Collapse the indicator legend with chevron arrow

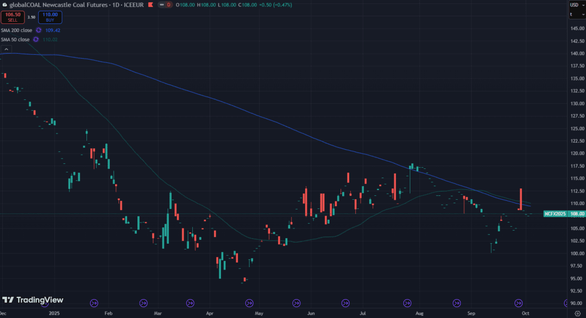click(6, 49)
